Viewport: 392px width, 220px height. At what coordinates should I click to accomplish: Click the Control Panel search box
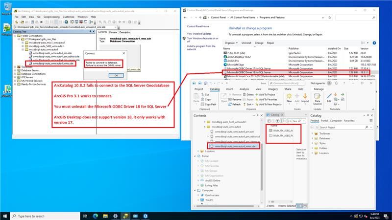pyautogui.click(x=356, y=18)
